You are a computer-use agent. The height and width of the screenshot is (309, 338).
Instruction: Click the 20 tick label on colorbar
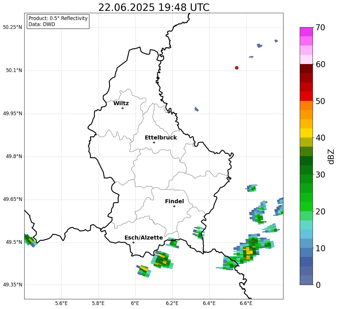(x=320, y=211)
